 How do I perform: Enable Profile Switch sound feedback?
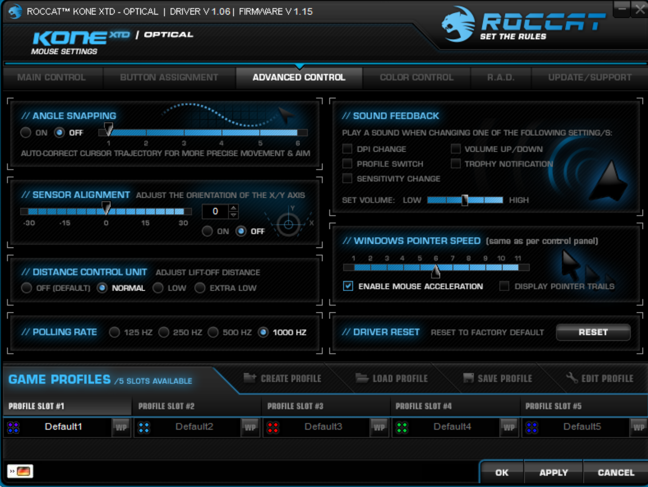click(347, 163)
